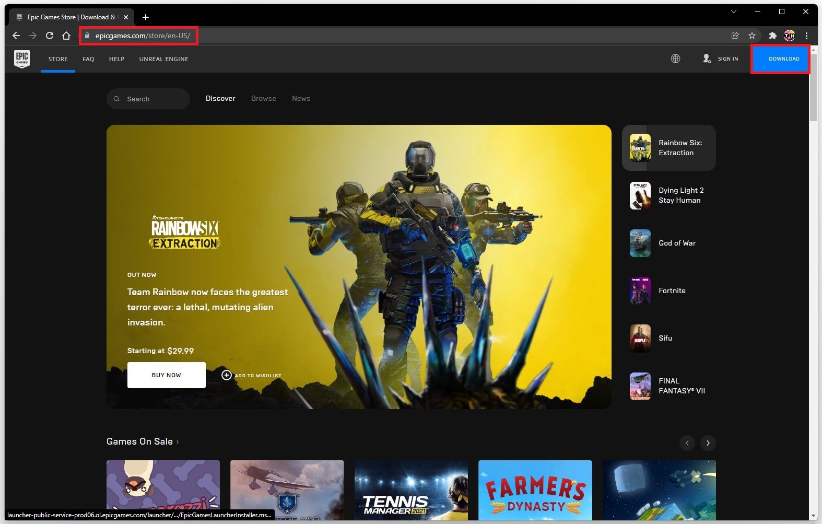
Task: Open the language globe selector
Action: [x=675, y=59]
